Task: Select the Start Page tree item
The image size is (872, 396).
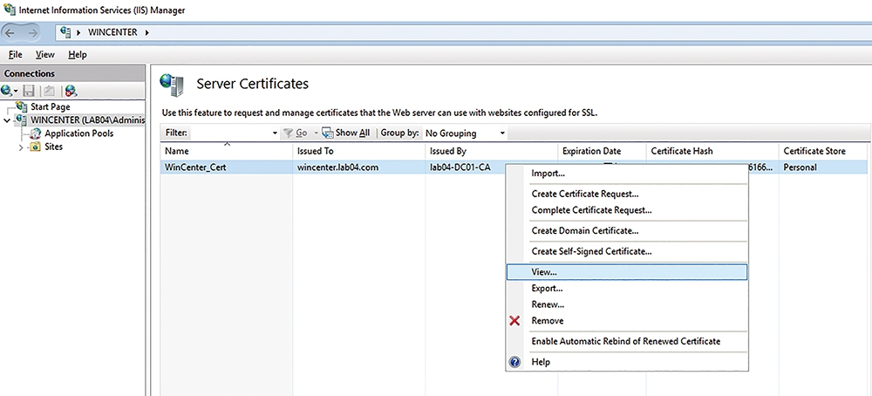Action: coord(50,106)
